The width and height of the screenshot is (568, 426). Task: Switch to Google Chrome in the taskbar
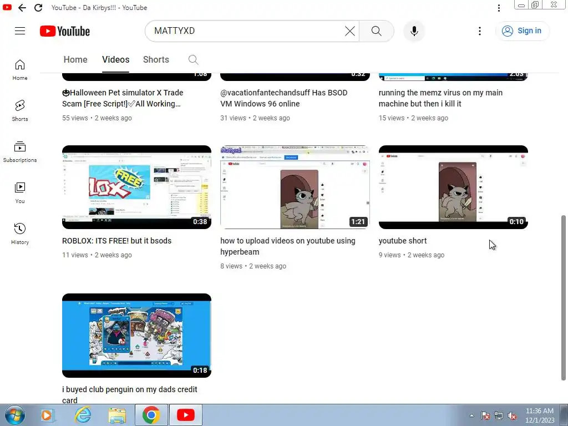[151, 415]
